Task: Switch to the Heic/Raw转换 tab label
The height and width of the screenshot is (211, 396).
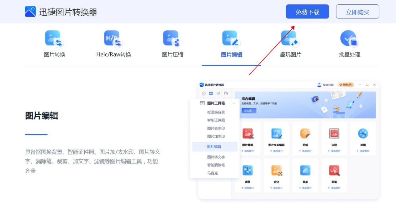Action: click(x=113, y=55)
